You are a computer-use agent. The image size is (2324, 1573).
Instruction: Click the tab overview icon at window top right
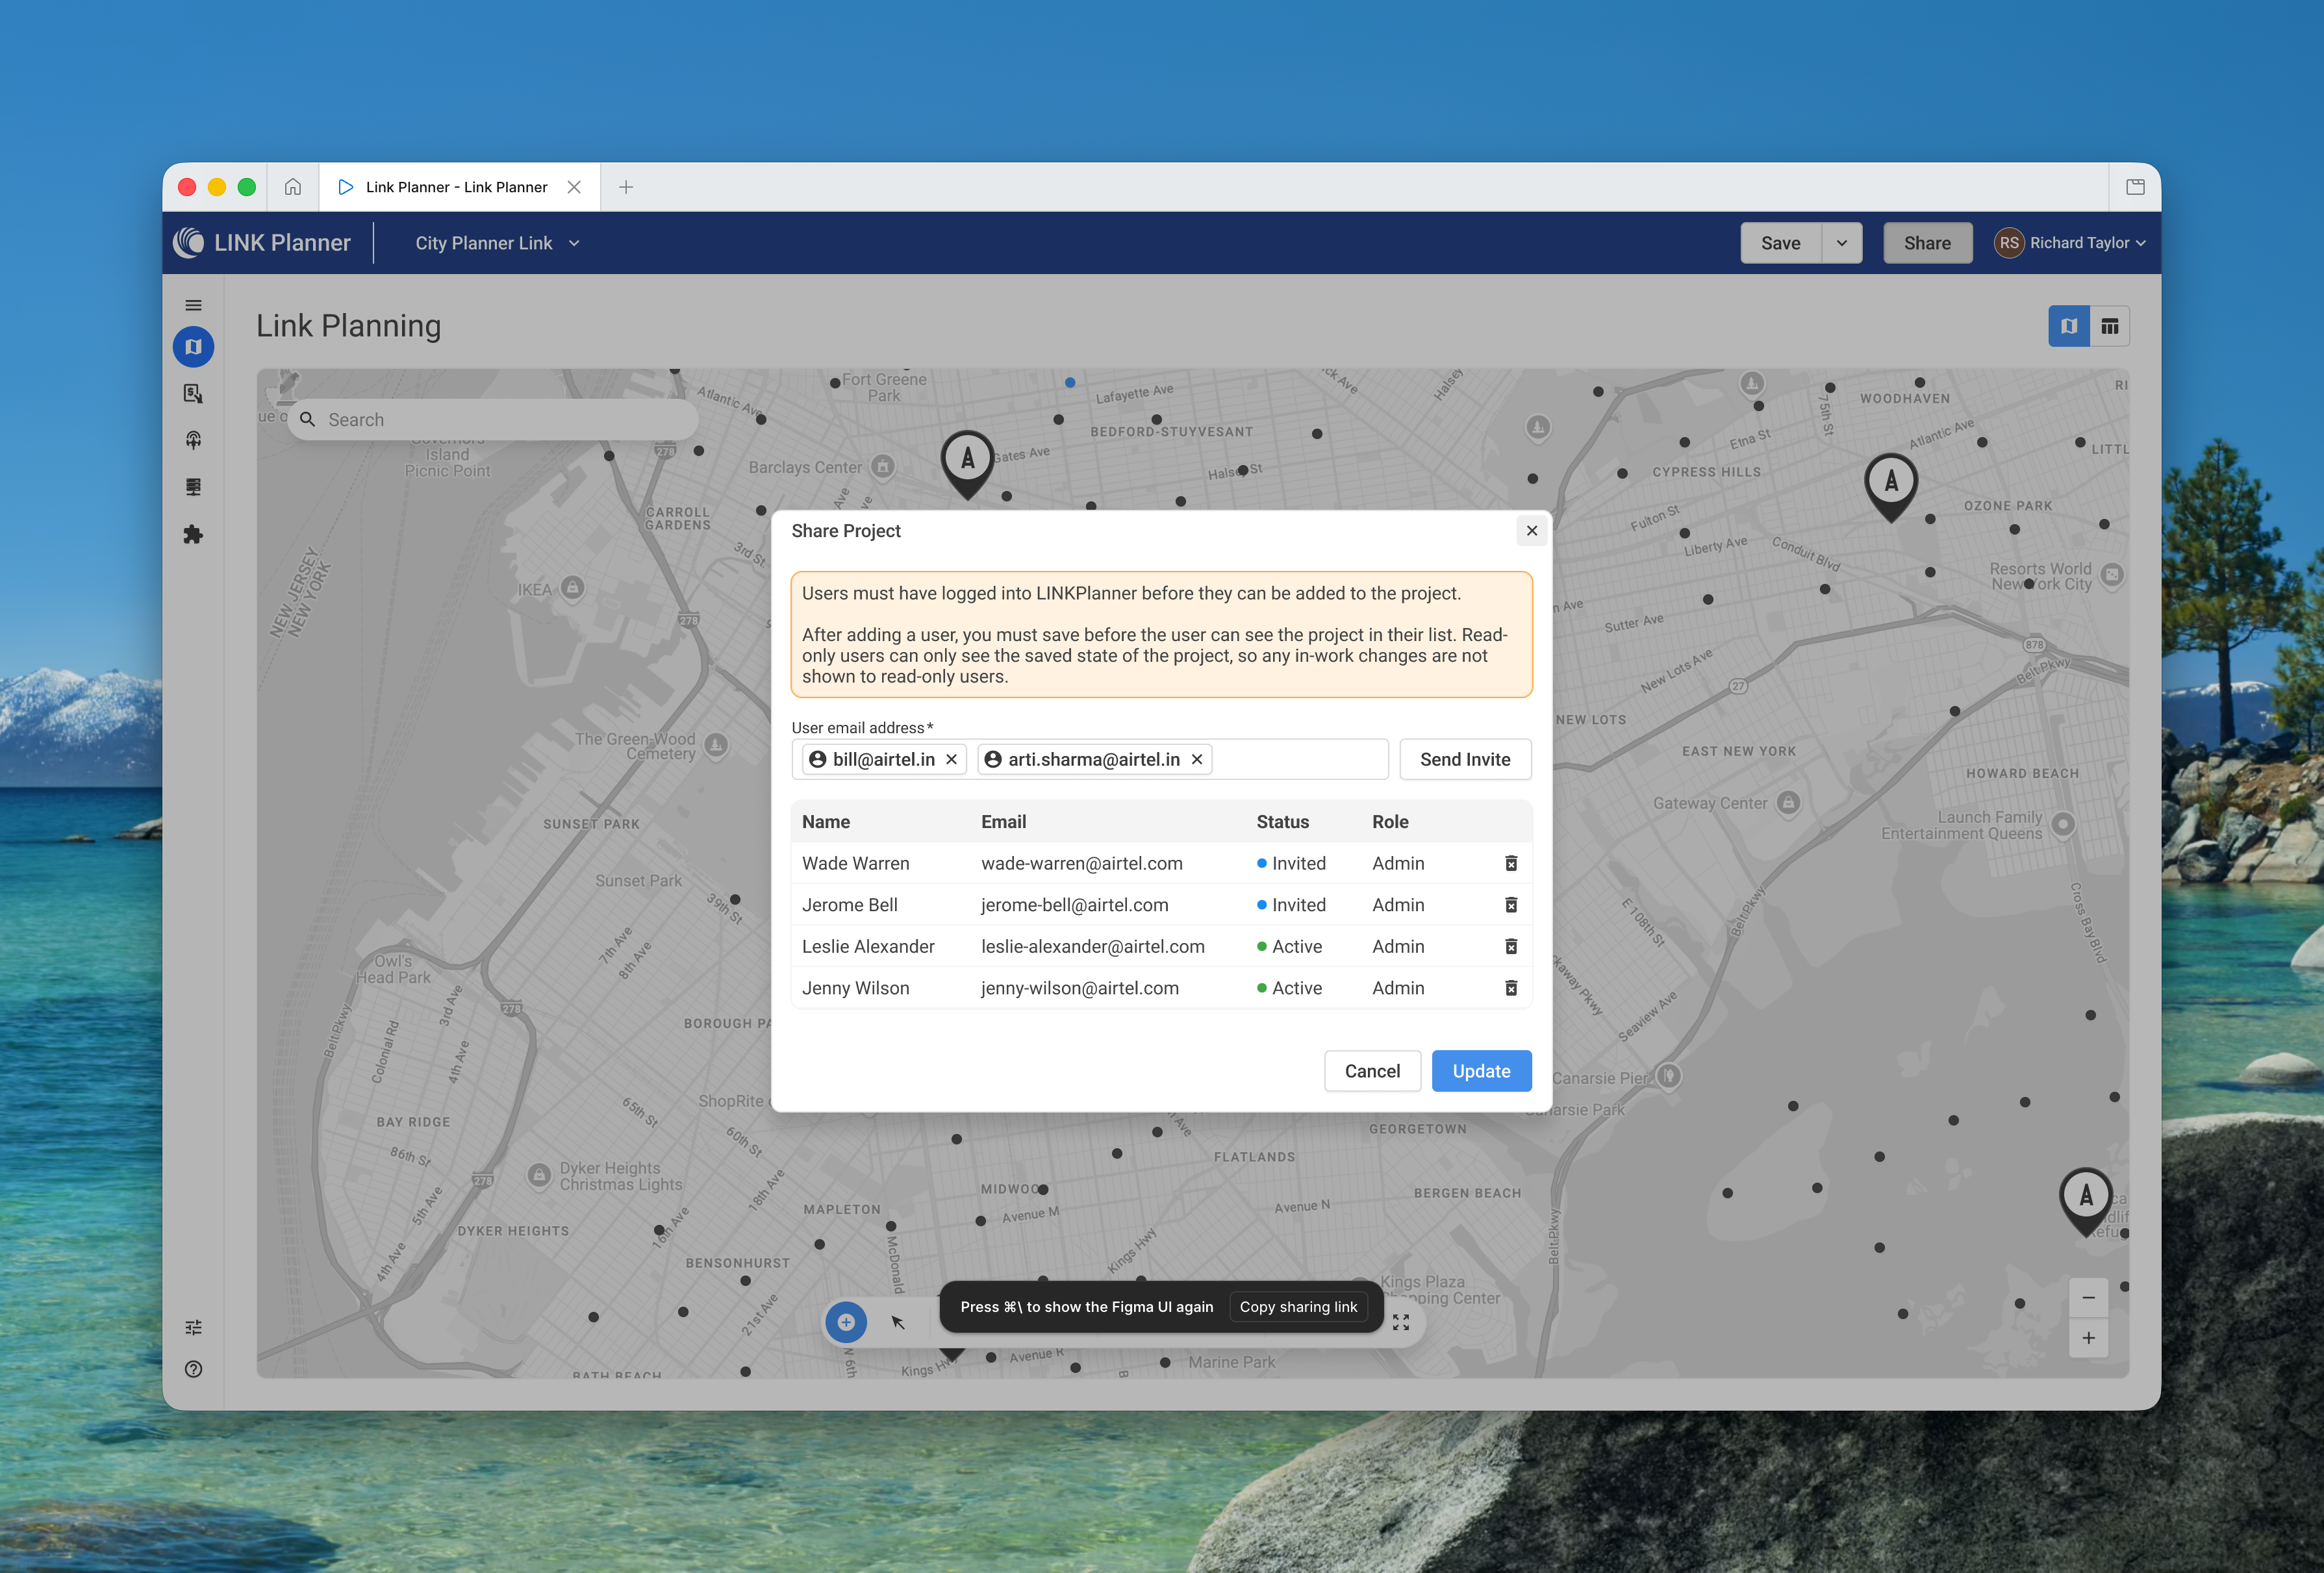pyautogui.click(x=2135, y=187)
